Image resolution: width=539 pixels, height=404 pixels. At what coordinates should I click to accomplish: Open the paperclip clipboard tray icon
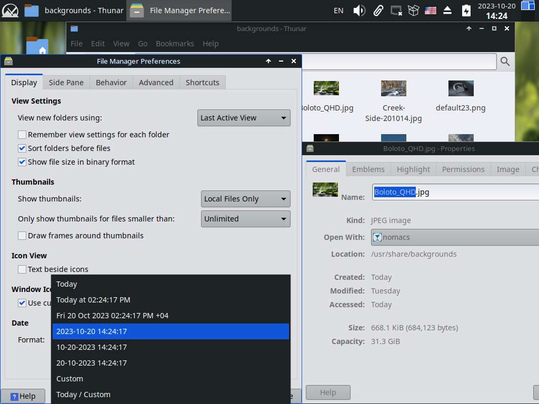pos(378,11)
